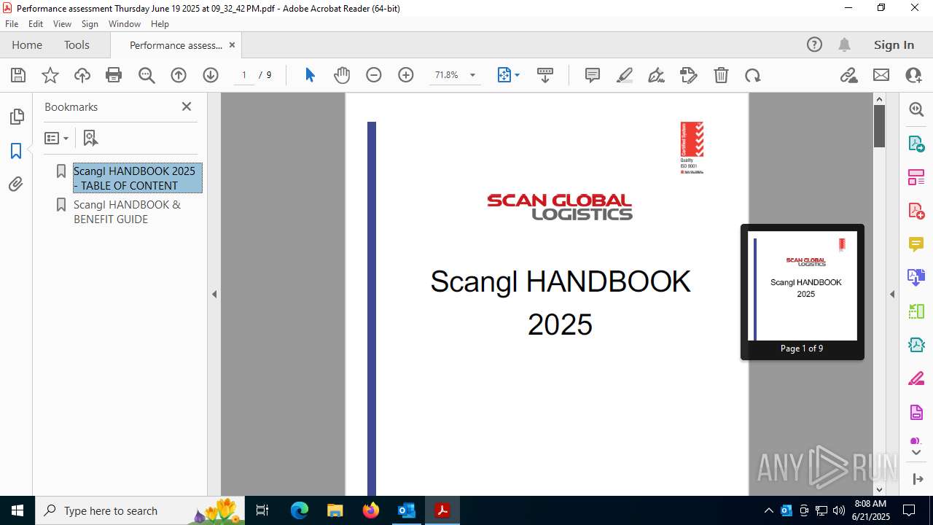Screen dimensions: 933x525
Task: Toggle the Bookmarks panel icon
Action: pos(16,151)
